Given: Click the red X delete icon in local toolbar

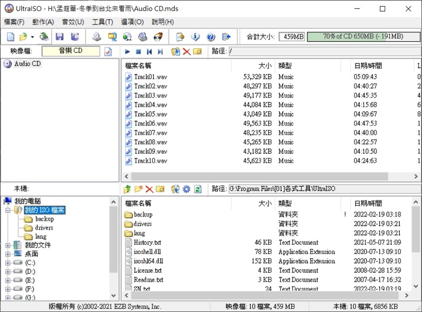Looking at the screenshot, I should pyautogui.click(x=149, y=189).
